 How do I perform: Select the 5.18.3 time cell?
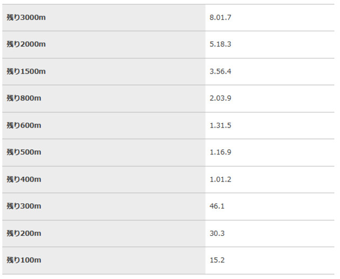pos(220,44)
